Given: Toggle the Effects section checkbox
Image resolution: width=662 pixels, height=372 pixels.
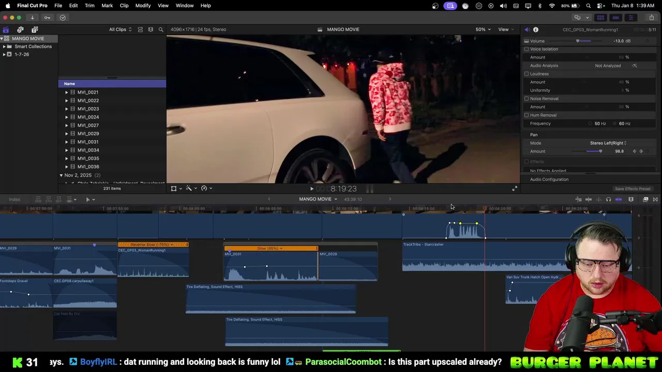Looking at the screenshot, I should coord(526,162).
